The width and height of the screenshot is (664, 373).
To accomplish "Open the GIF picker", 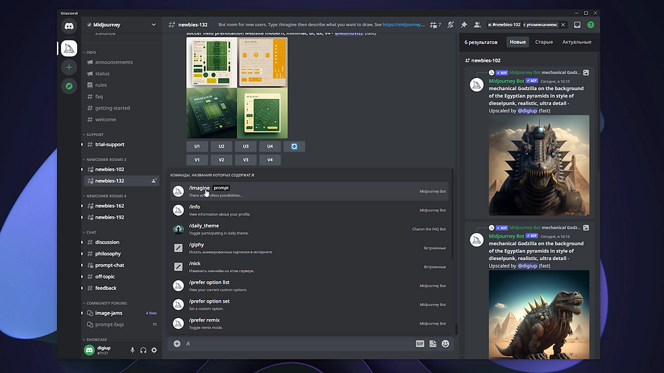I will [419, 344].
